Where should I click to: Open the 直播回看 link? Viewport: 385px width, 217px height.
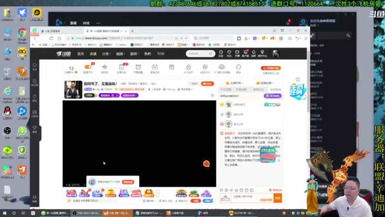265,83
